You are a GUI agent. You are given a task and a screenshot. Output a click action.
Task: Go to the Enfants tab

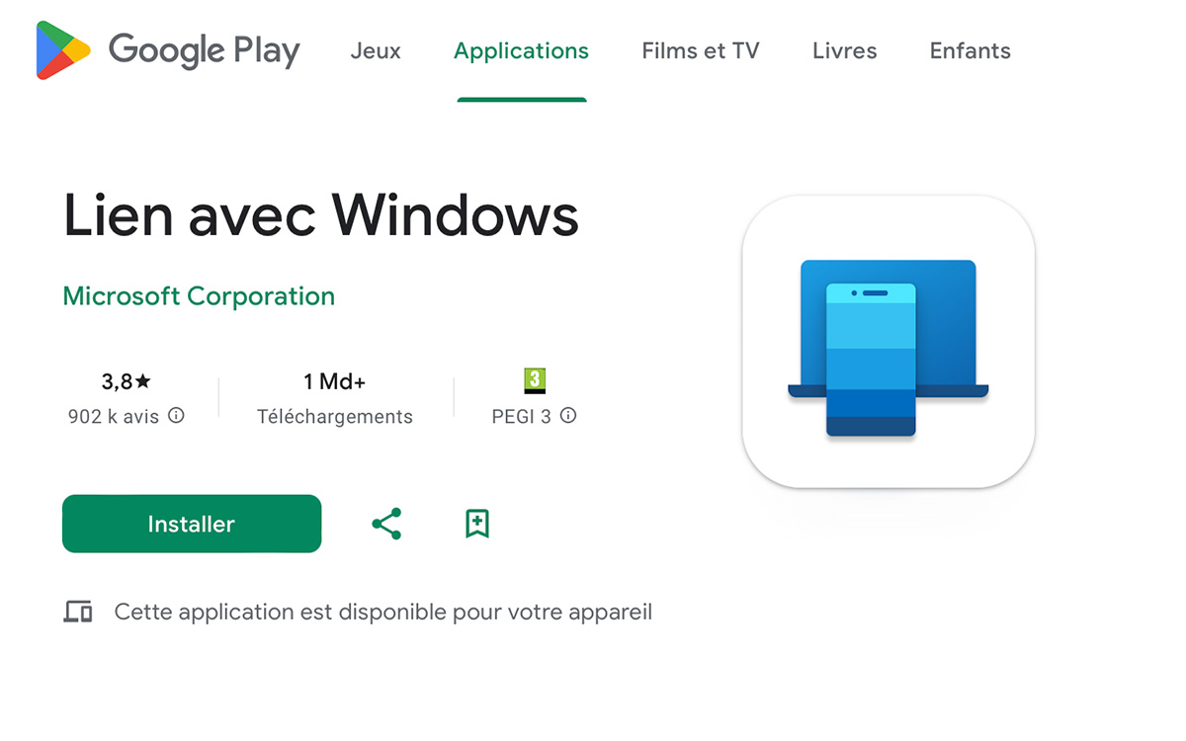tap(971, 50)
